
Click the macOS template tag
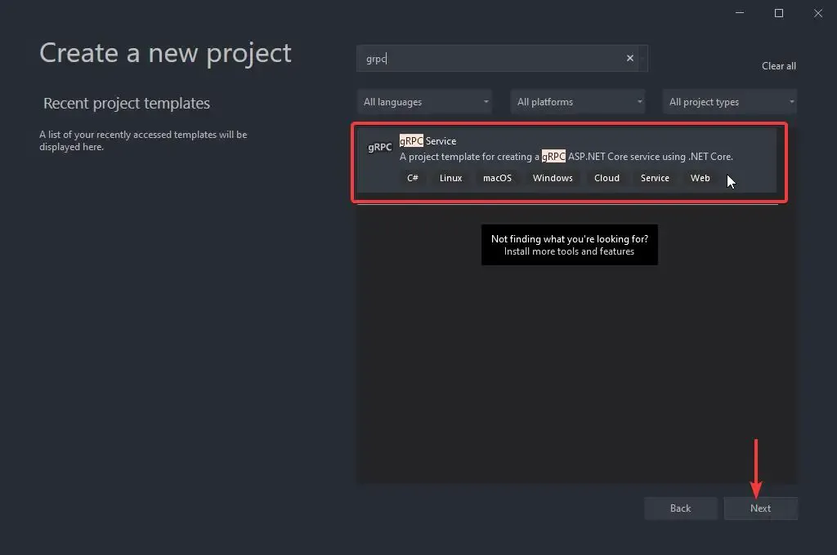497,177
